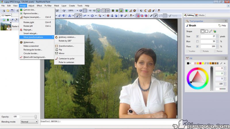The image size is (230, 129).
Task: Click the green tree icon in Layers toolbar
Action: (8, 20)
